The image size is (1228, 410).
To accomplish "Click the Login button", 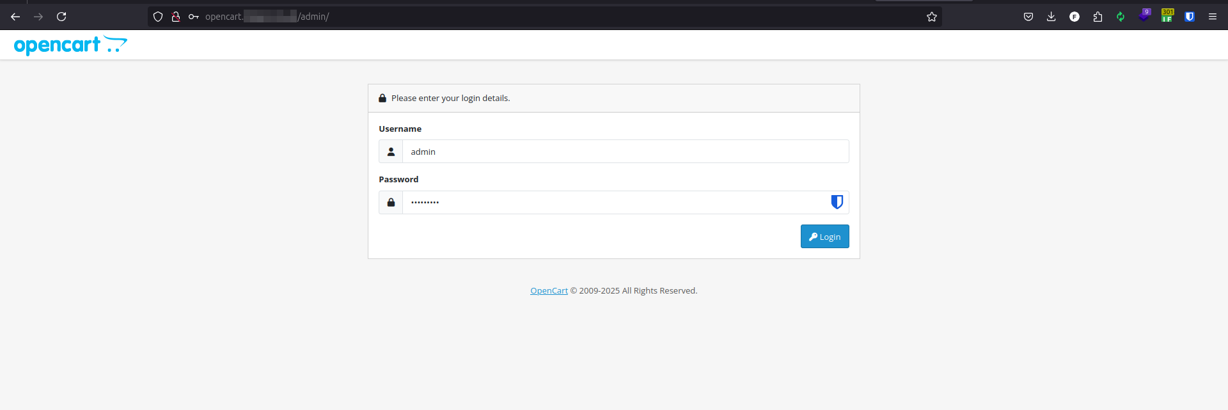I will tap(825, 237).
